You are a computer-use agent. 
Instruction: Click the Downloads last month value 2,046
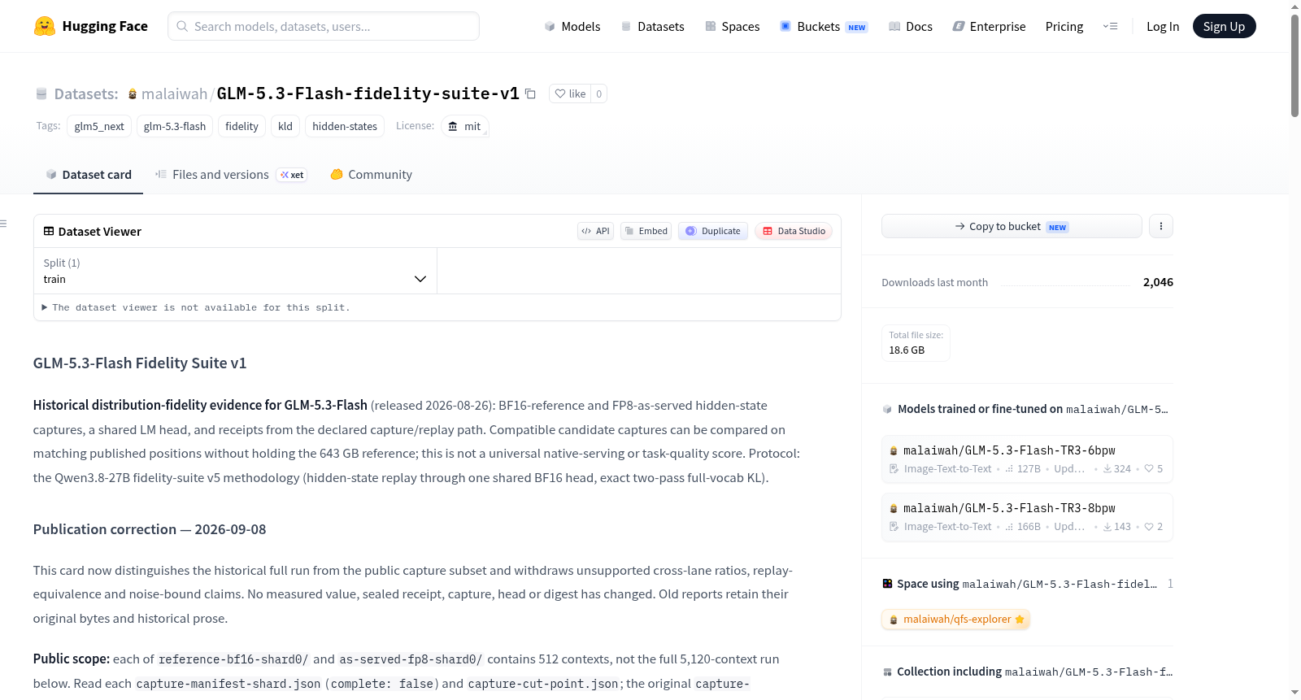[x=1158, y=282]
